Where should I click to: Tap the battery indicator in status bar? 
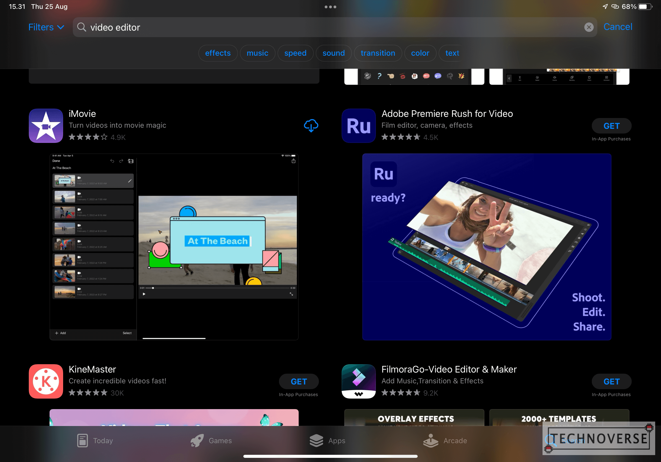(645, 7)
